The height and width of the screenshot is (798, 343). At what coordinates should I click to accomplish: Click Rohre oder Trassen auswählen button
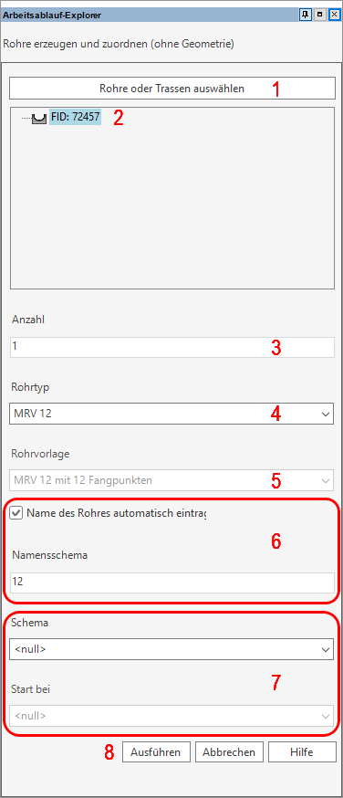(x=172, y=88)
